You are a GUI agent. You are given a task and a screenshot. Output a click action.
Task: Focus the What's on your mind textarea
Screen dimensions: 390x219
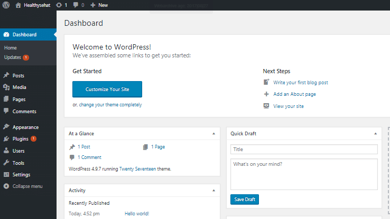(x=304, y=174)
